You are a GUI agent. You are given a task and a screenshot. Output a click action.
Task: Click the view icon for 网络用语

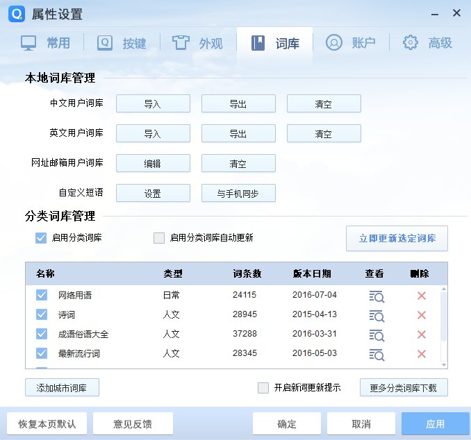[x=377, y=296]
